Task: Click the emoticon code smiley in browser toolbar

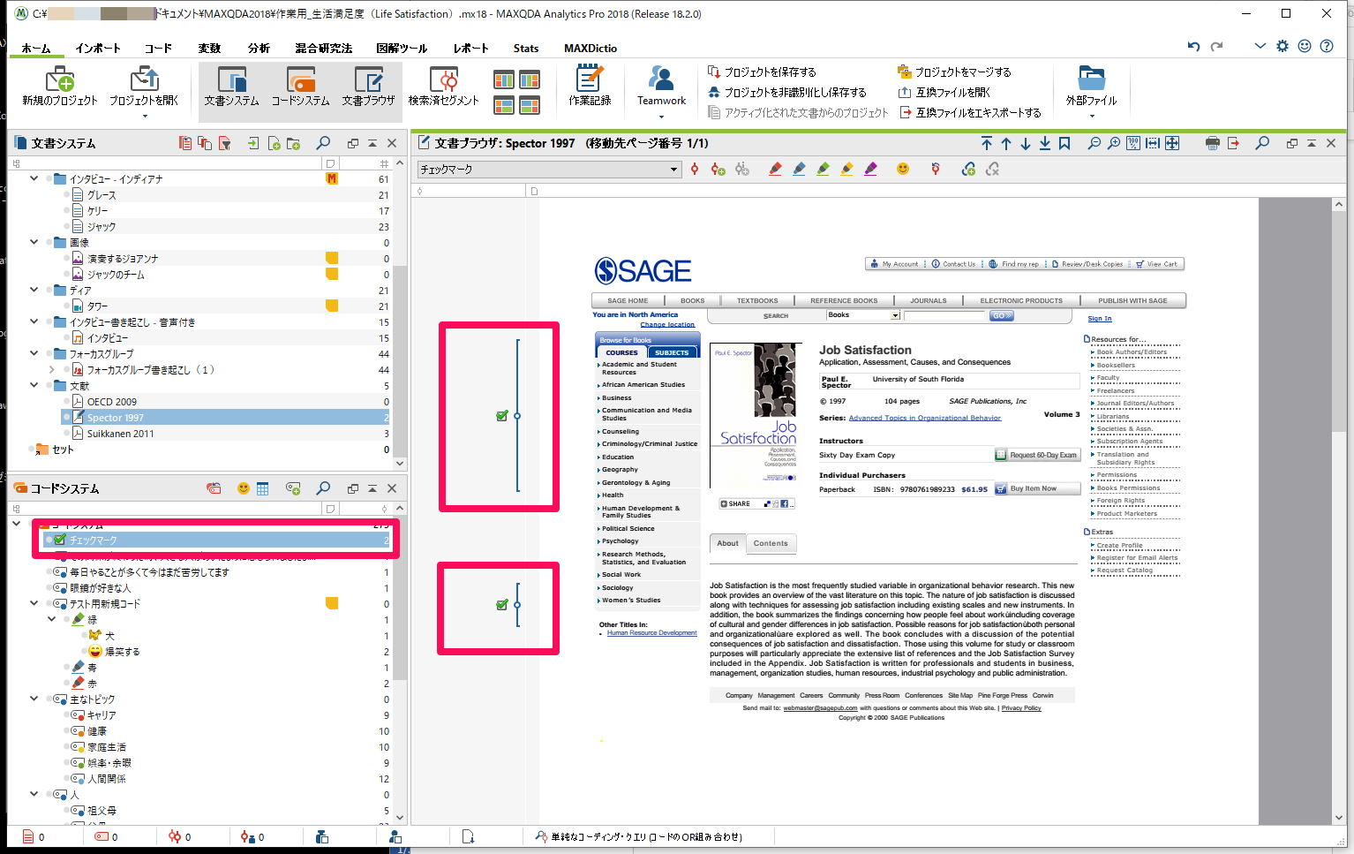Action: pos(902,169)
